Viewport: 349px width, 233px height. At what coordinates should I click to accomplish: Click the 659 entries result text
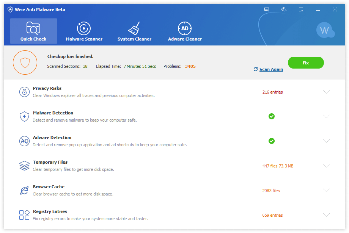(x=272, y=215)
